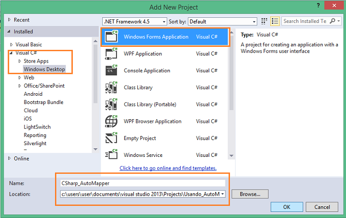Viewport: 346px width, 218px height.
Task: Open the go online find templates link
Action: point(168,168)
